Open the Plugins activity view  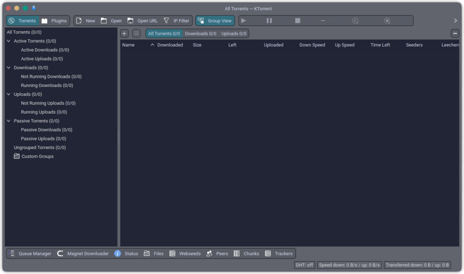tap(54, 21)
